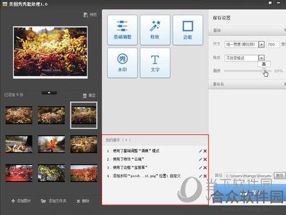Select second thumbnail in top row
Screen dimensions: 286x215
click(x=51, y=115)
